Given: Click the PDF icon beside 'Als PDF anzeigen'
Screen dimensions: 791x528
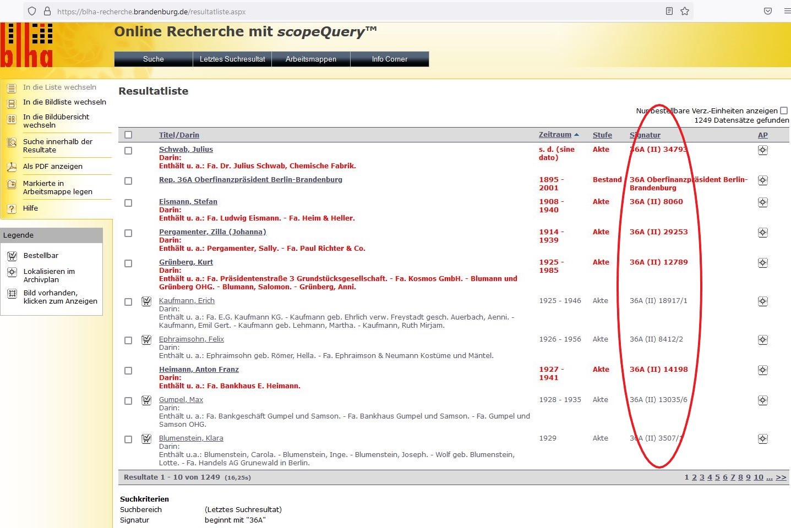Looking at the screenshot, I should (x=12, y=167).
